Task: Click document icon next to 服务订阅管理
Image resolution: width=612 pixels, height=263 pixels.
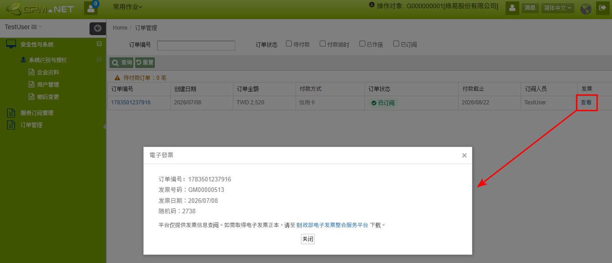Action: coord(11,113)
